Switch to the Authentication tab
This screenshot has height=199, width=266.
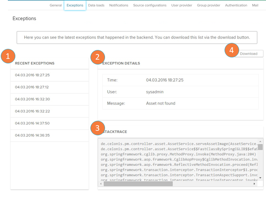236,5
